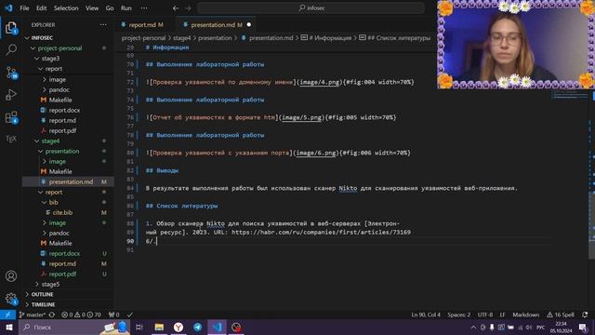Change end of line sequence LF

tap(502, 315)
